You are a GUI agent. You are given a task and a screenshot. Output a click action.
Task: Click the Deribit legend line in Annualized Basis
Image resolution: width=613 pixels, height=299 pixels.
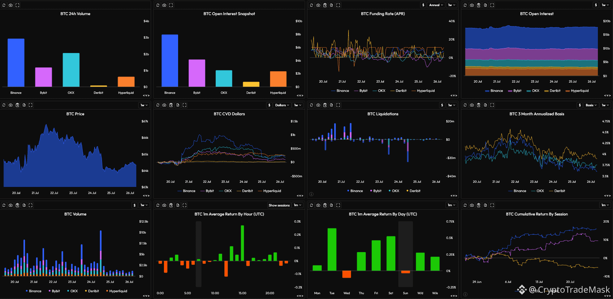551,191
